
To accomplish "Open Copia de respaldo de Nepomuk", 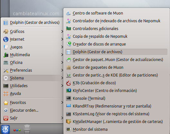I will [x=116, y=36].
